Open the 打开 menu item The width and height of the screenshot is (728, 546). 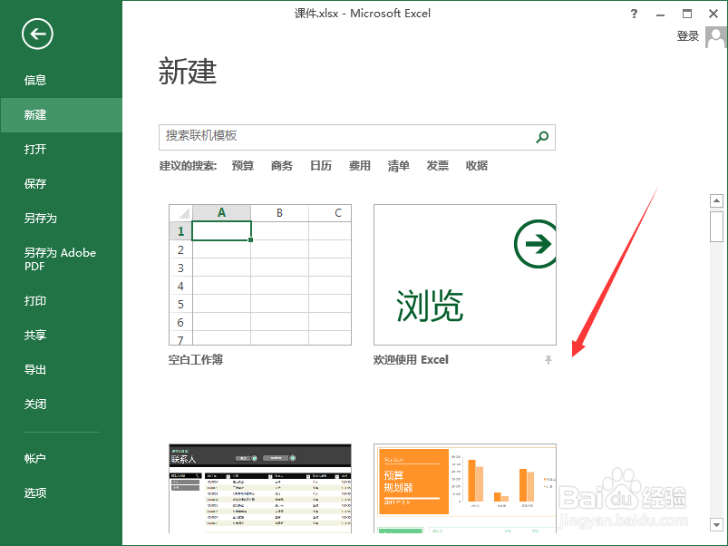pyautogui.click(x=35, y=149)
